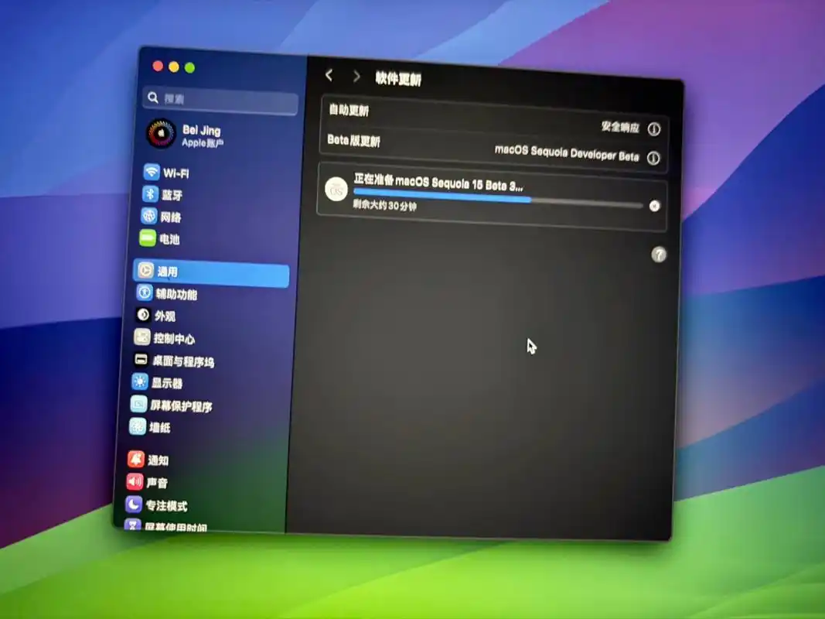
Task: Open the Screen Saver (屏幕保护程序) icon
Action: pyautogui.click(x=138, y=404)
